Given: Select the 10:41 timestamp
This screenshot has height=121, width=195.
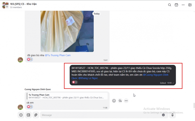Looking at the screenshot, I should pos(105,60).
